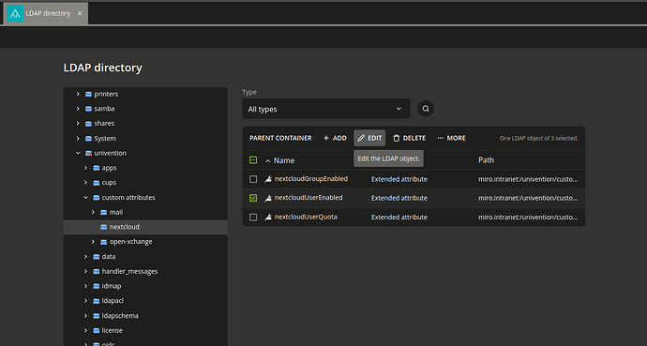Open the nextcloudUserQuota object
Image resolution: width=647 pixels, height=346 pixels.
point(306,217)
